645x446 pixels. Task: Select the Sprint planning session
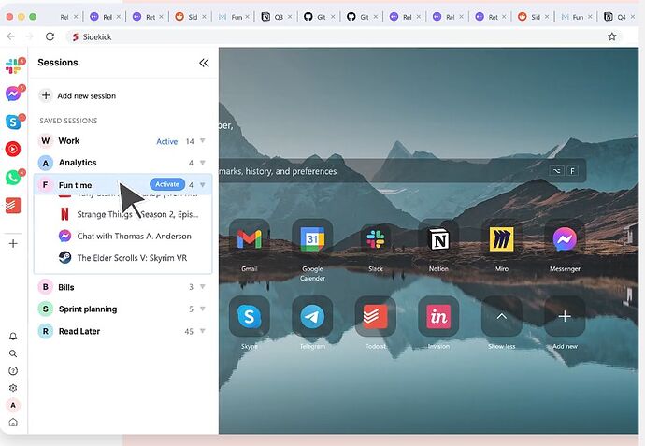[122, 309]
